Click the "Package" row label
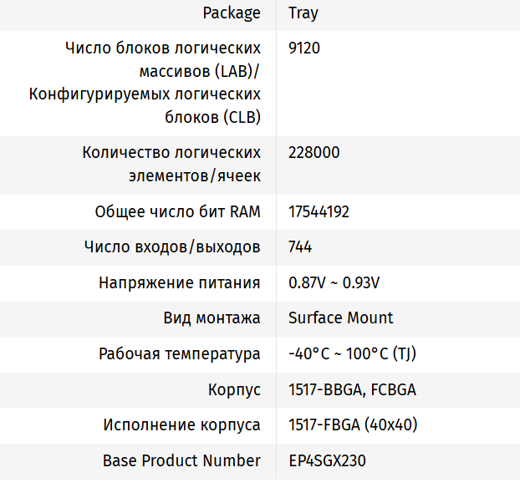 pos(232,13)
